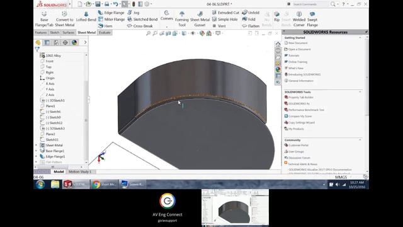The width and height of the screenshot is (403, 227).
Task: Click the New document icon in the title bar
Action: [80, 4]
